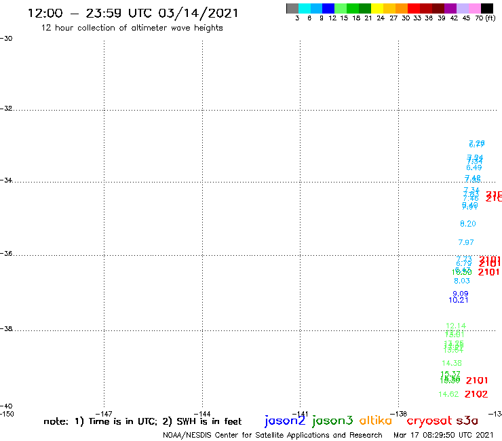Click the 'jason2' satellite label
The width and height of the screenshot is (502, 441).
(x=285, y=421)
